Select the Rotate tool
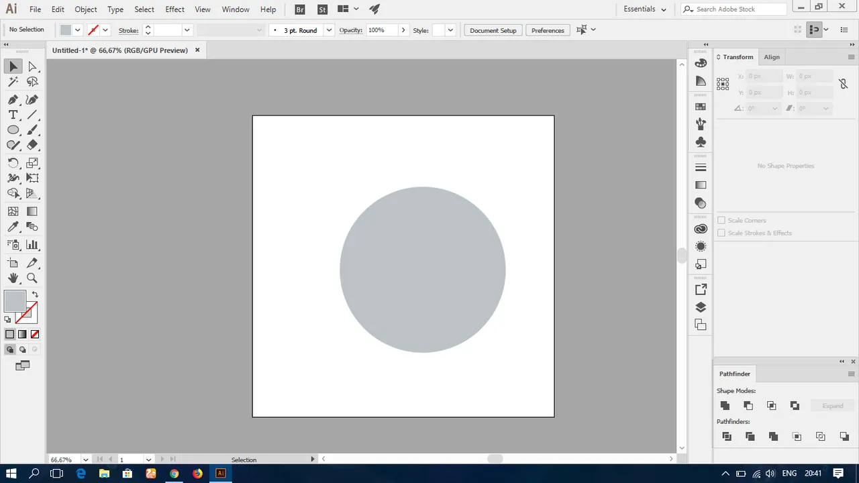The height and width of the screenshot is (483, 859). [13, 163]
